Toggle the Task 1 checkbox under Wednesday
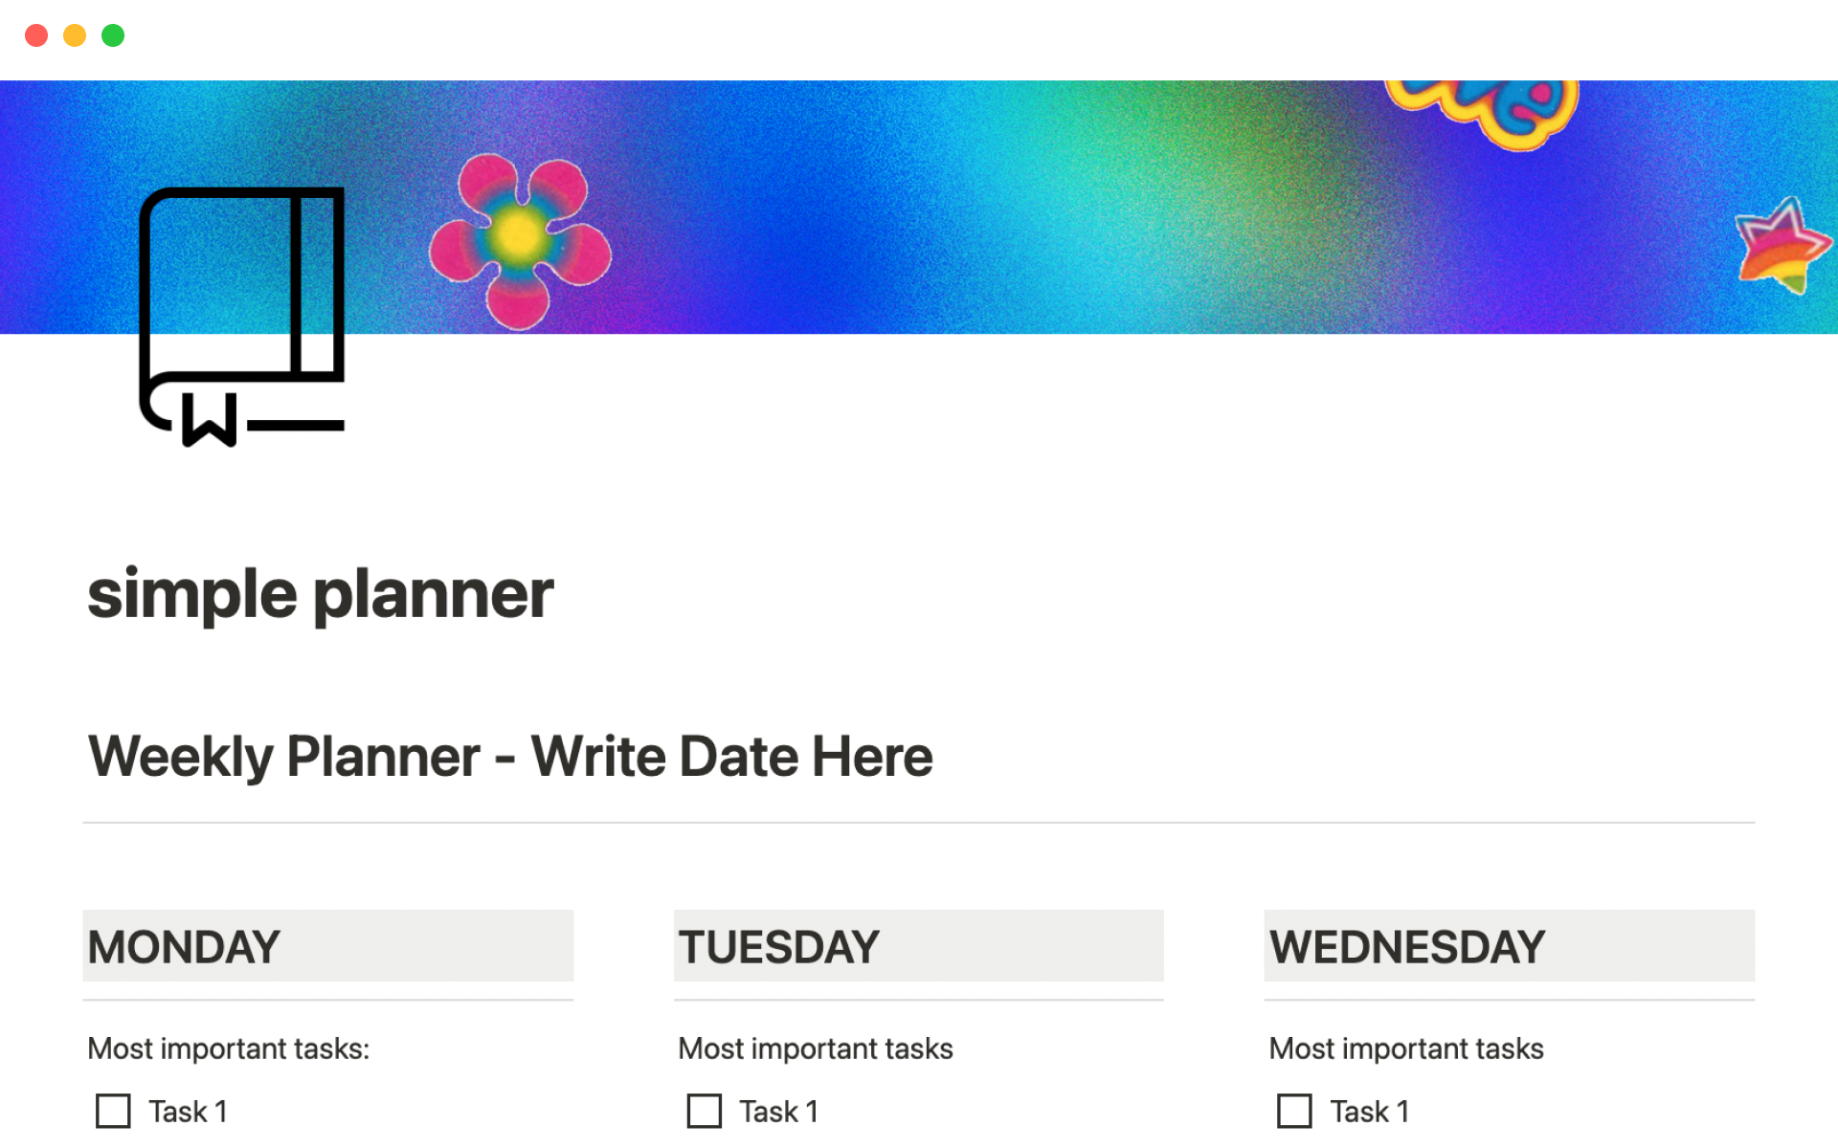The height and width of the screenshot is (1148, 1838). (1294, 1111)
